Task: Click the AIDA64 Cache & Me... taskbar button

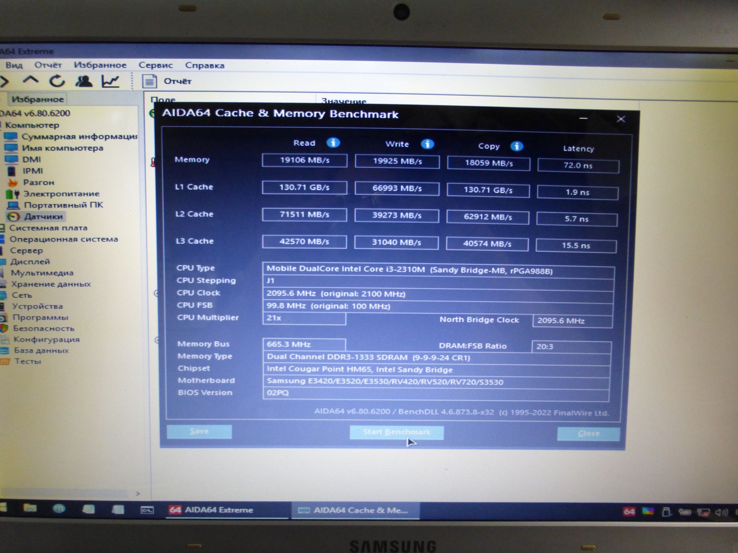Action: click(355, 510)
